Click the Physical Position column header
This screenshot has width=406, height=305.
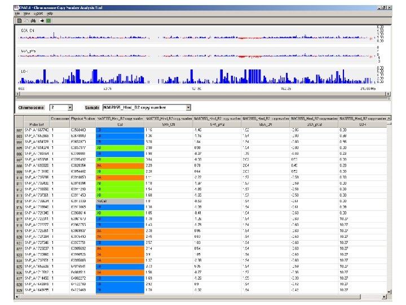(83, 119)
